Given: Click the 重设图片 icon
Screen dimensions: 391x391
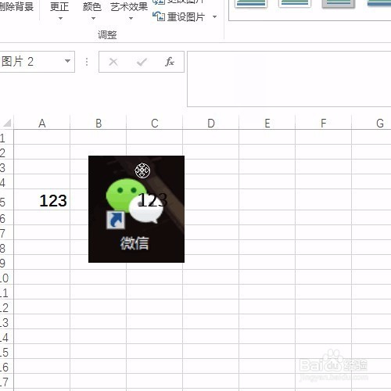Looking at the screenshot, I should [x=159, y=16].
